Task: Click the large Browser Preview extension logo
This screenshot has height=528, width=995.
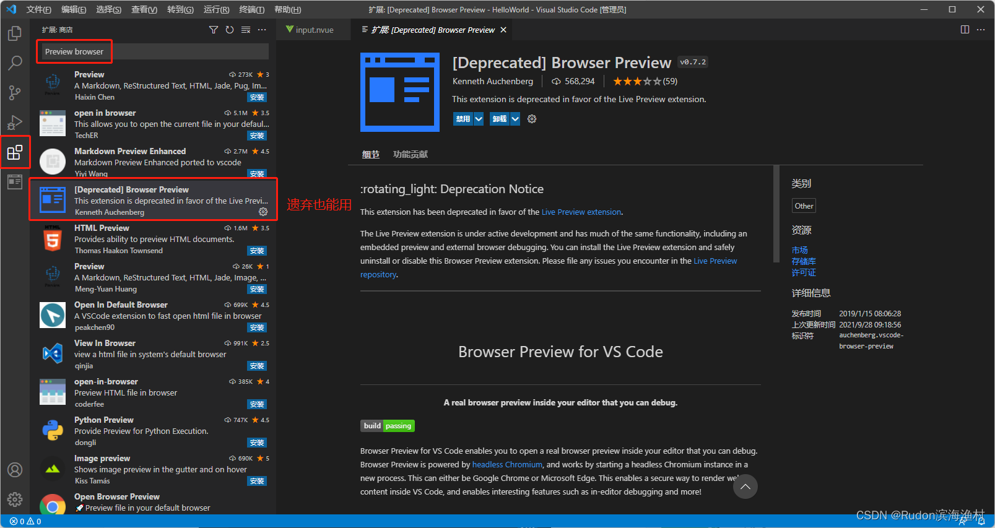Action: click(400, 92)
